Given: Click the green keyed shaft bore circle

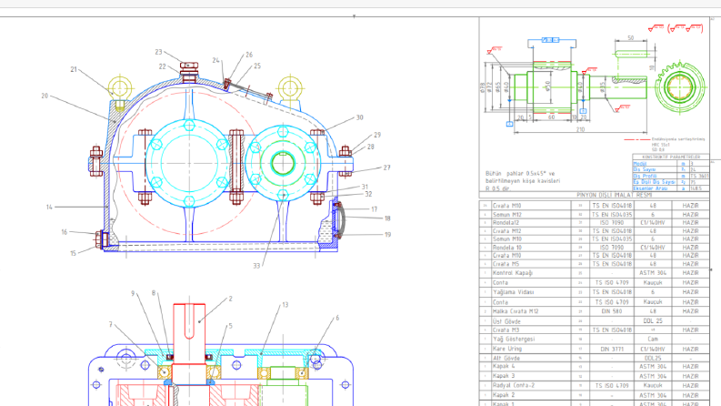Looking at the screenshot, I should (x=283, y=163).
